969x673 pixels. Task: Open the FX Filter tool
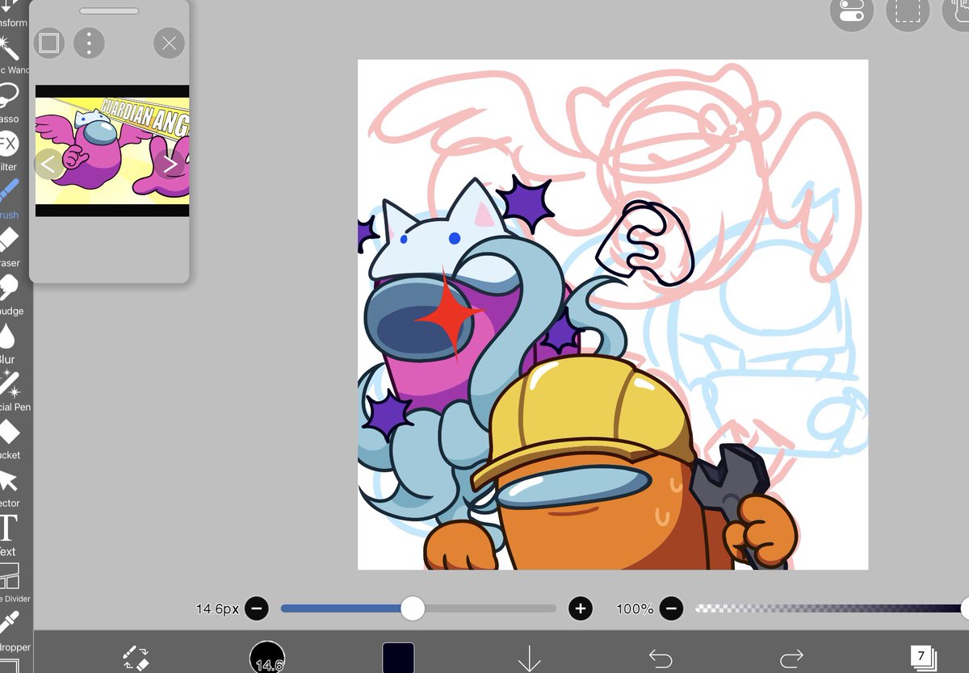point(10,152)
